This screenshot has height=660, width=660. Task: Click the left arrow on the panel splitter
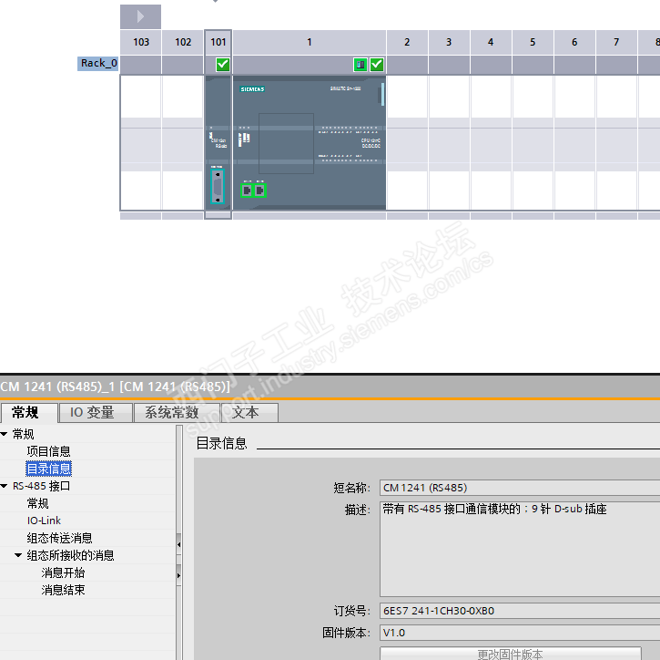click(179, 545)
